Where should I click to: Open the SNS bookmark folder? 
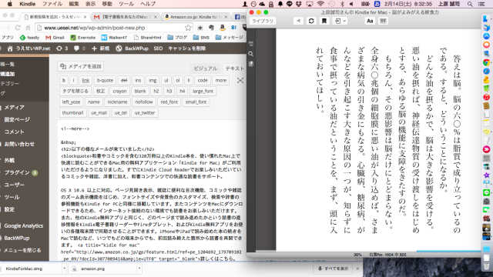pos(201,38)
